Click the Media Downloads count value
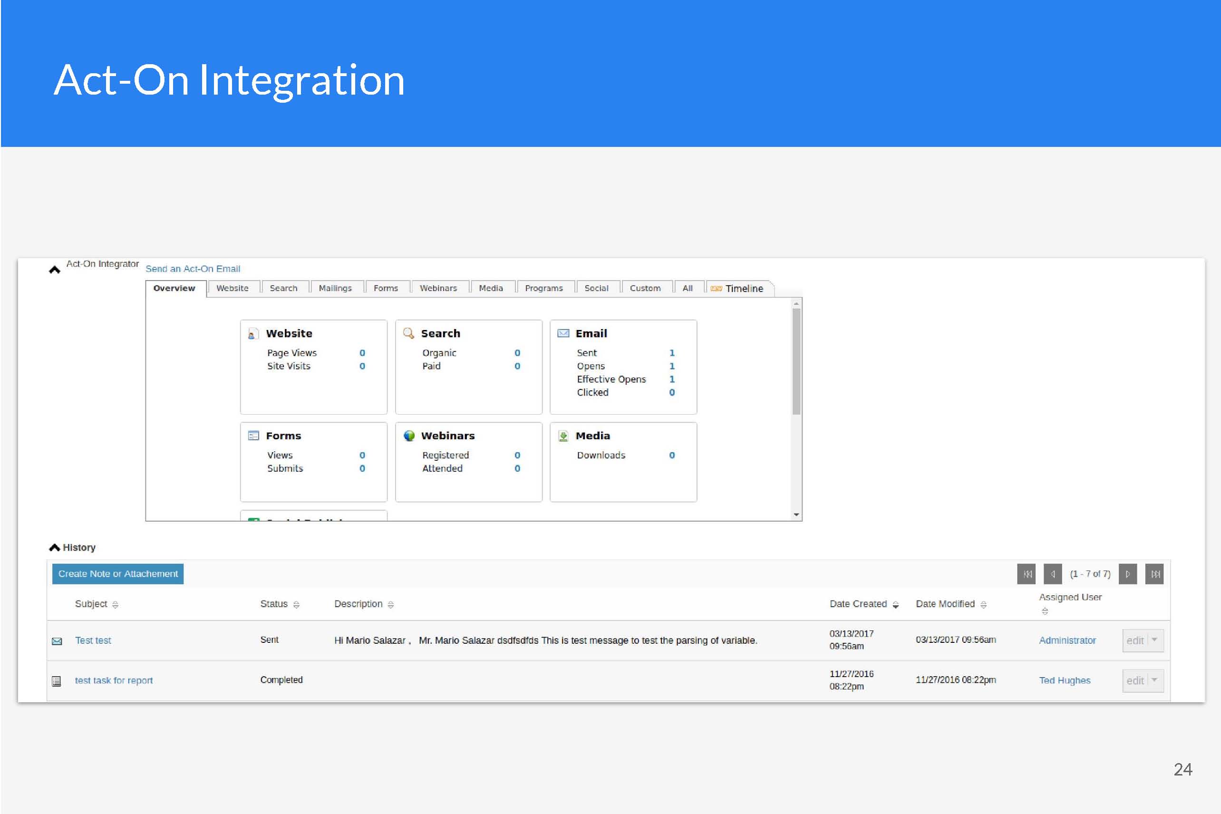Viewport: 1221px width, 814px height. point(672,455)
